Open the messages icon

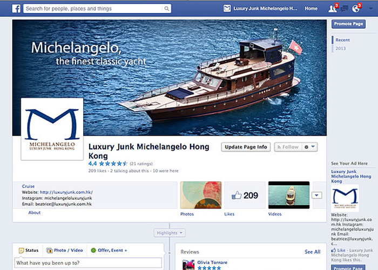coord(344,9)
